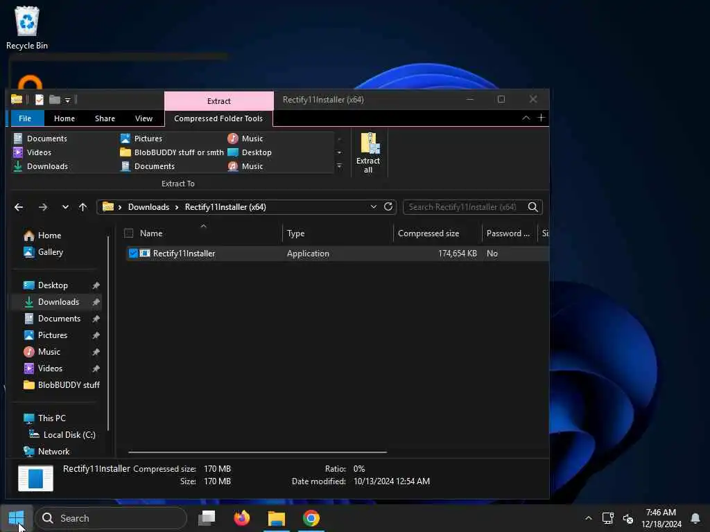
Task: Click the network icon in system tray
Action: click(607, 518)
